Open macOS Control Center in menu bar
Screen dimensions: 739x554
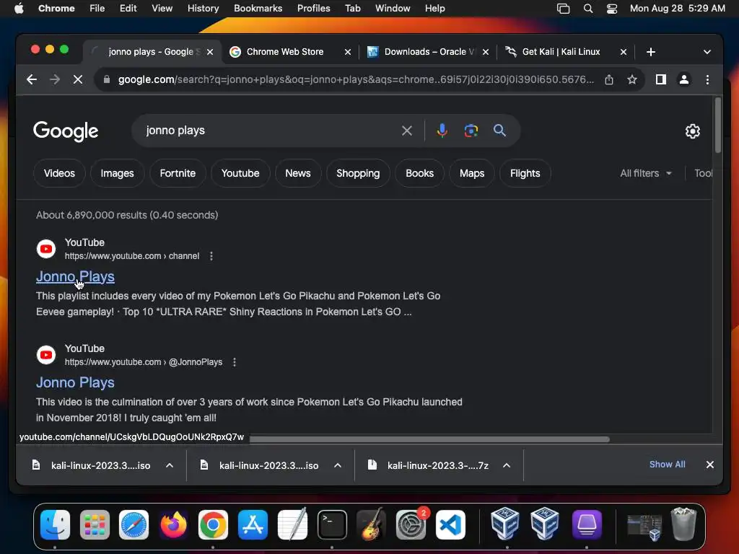click(x=612, y=9)
